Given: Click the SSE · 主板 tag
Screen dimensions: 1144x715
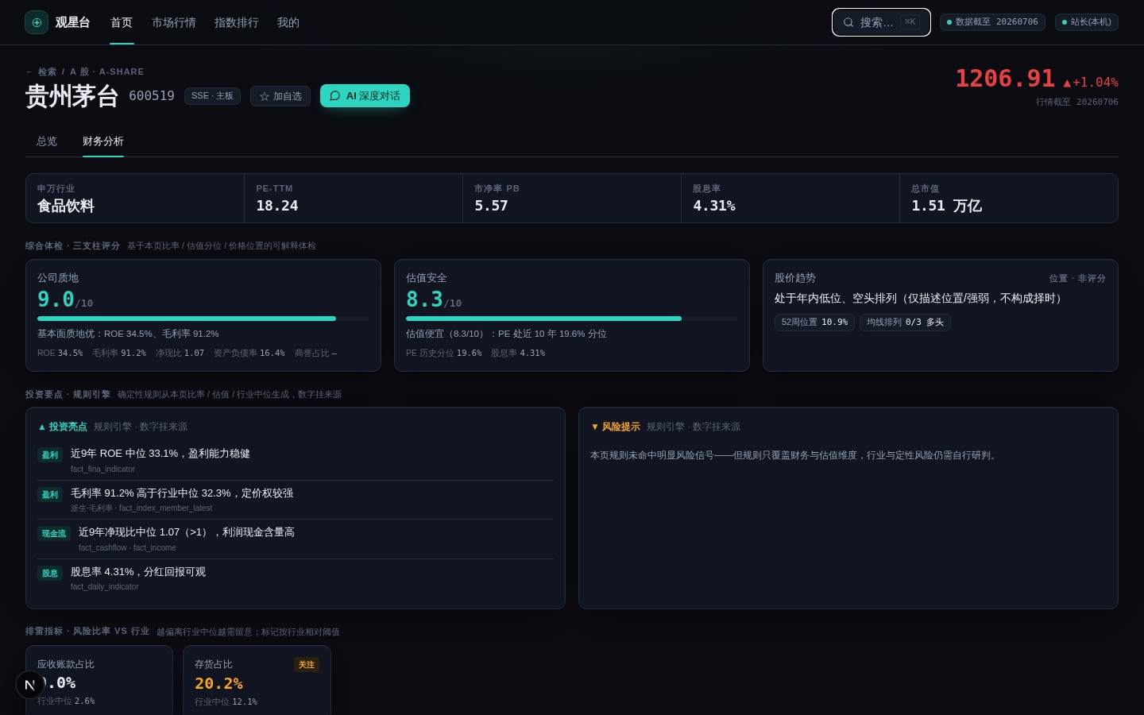Looking at the screenshot, I should 212,96.
